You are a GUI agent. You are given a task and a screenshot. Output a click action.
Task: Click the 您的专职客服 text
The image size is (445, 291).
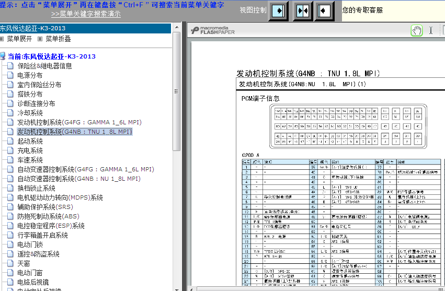(x=362, y=10)
